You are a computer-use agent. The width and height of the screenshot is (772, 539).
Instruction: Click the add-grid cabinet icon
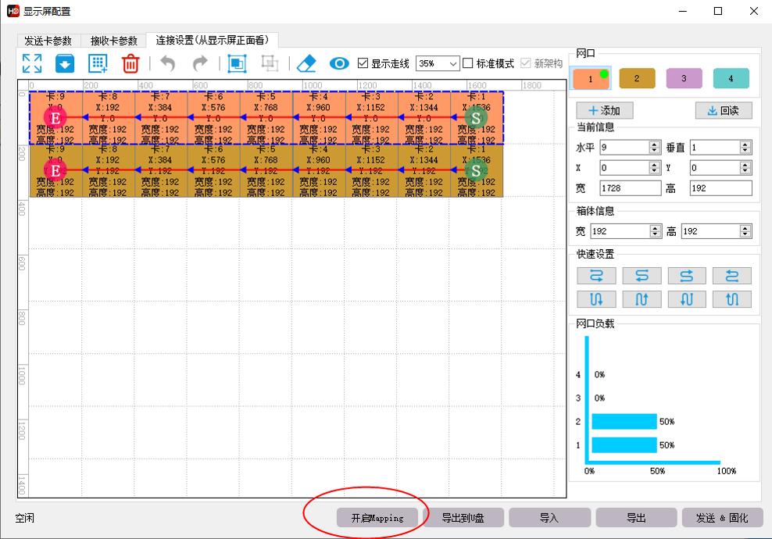point(97,63)
